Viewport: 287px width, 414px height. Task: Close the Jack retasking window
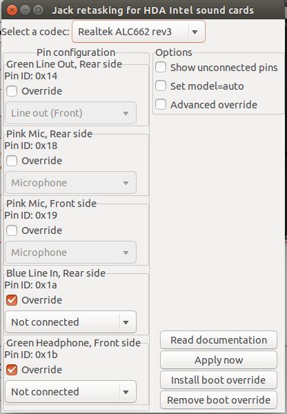(x=12, y=10)
